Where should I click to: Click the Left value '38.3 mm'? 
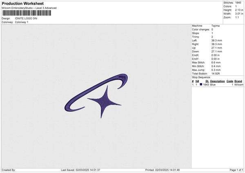pyautogui.click(x=217, y=40)
